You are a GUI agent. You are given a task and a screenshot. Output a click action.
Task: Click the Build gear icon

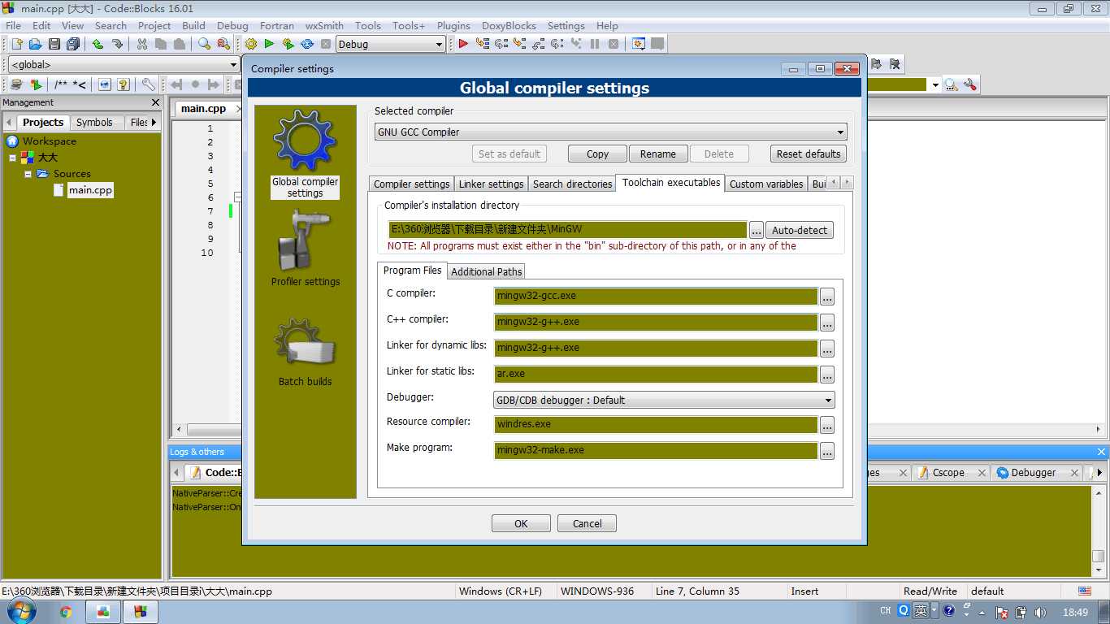tap(250, 44)
